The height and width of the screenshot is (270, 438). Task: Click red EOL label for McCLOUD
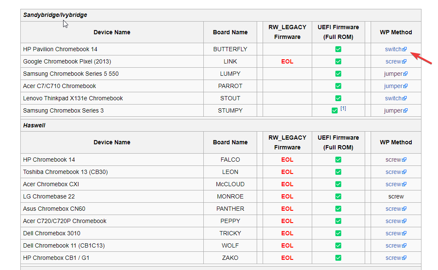(x=287, y=184)
